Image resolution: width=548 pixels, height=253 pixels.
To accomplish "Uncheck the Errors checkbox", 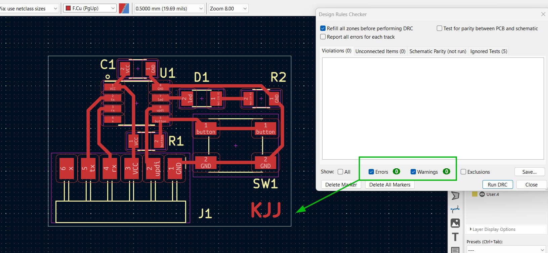I will pos(371,172).
